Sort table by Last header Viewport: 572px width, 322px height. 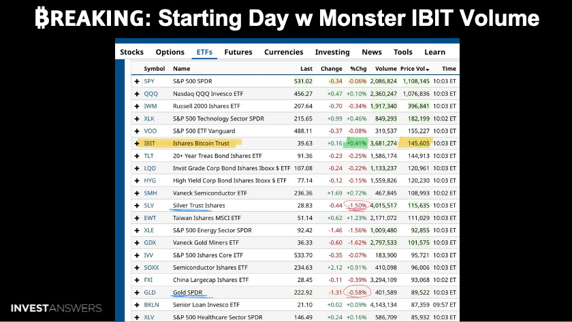306,69
